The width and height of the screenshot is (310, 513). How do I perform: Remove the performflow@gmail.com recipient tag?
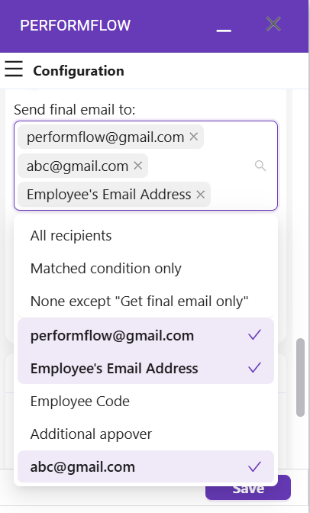[x=193, y=137]
